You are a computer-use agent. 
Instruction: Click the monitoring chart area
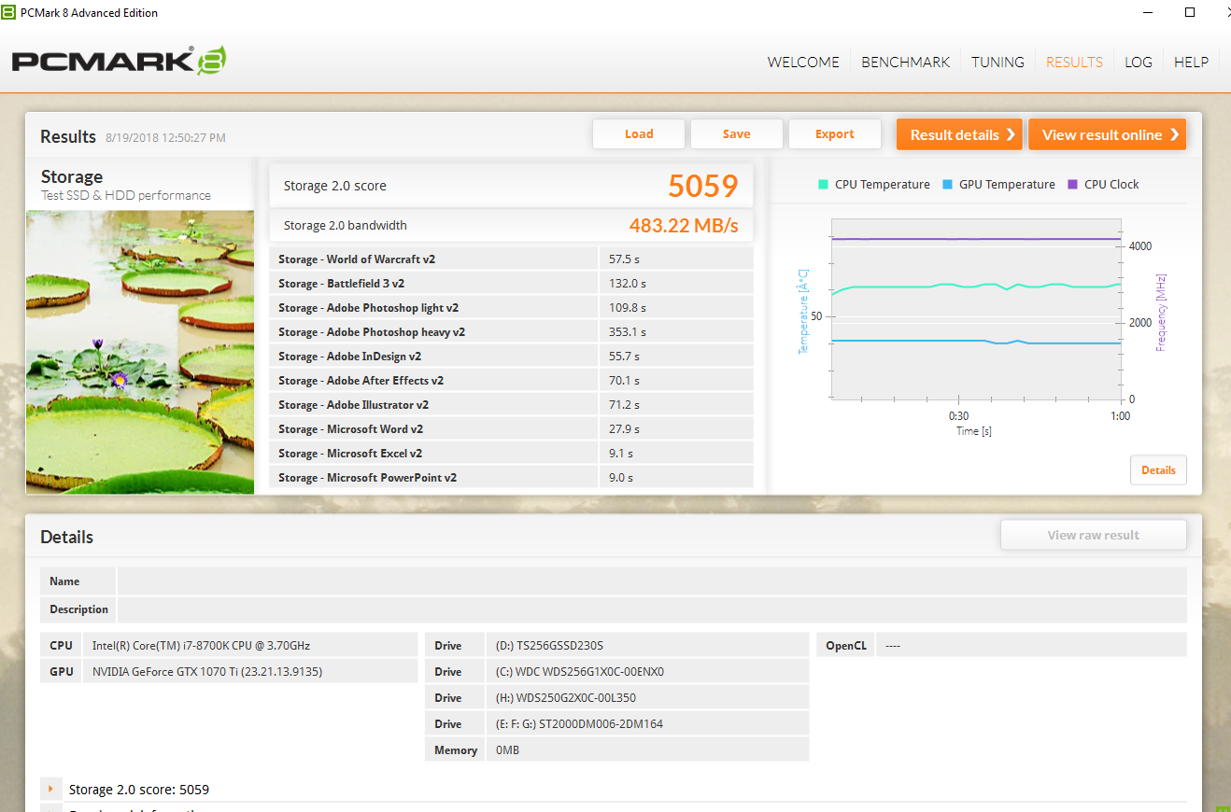click(976, 310)
